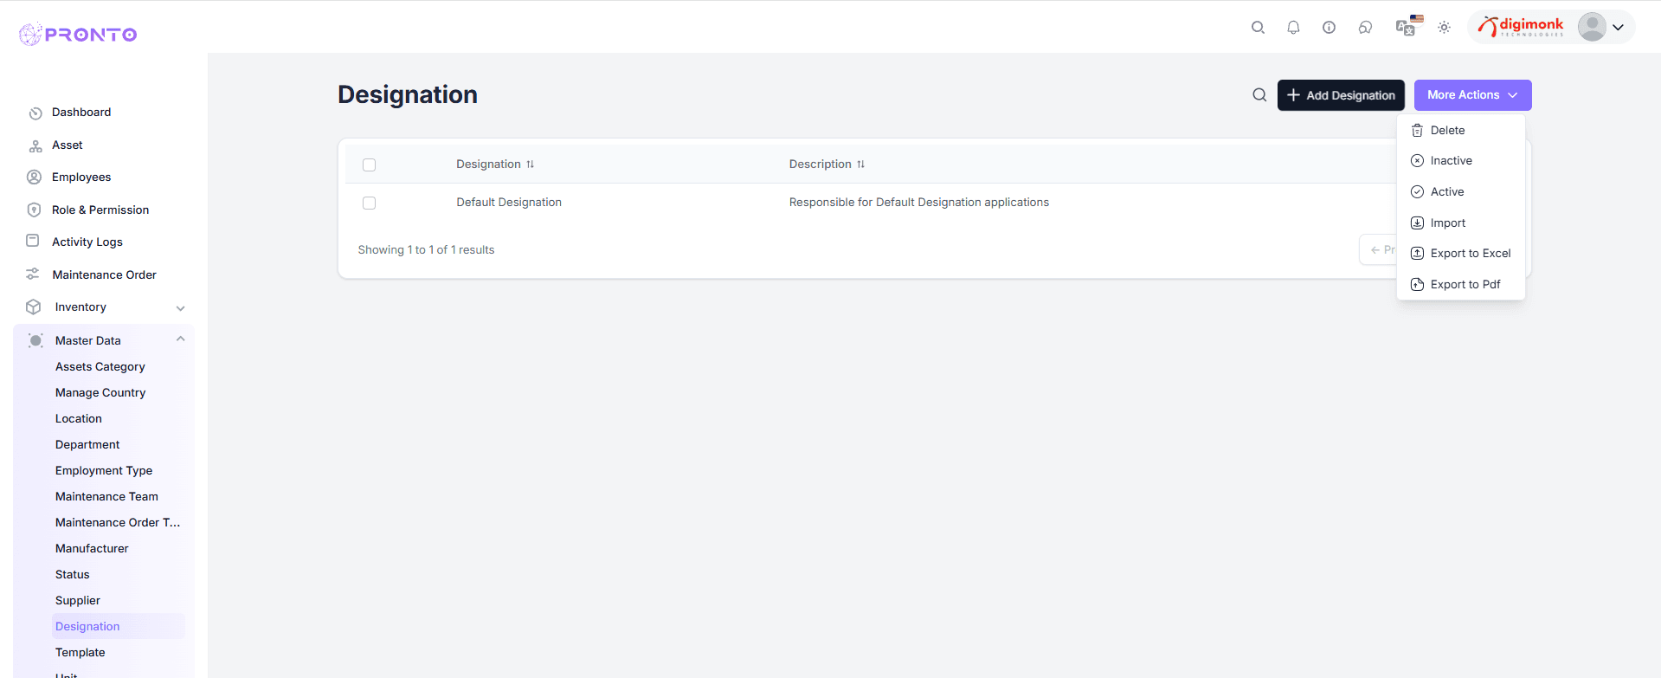This screenshot has height=678, width=1661.
Task: Choose Delete in More Actions menu
Action: pos(1447,131)
